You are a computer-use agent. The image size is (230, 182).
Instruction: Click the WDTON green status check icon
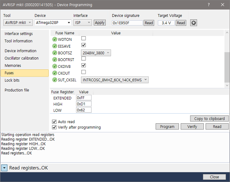(x=55, y=39)
